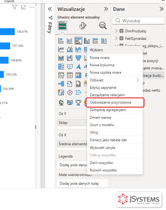166x210 pixels.
Task: Open Zarządzanie relacjami from menu
Action: click(x=115, y=95)
